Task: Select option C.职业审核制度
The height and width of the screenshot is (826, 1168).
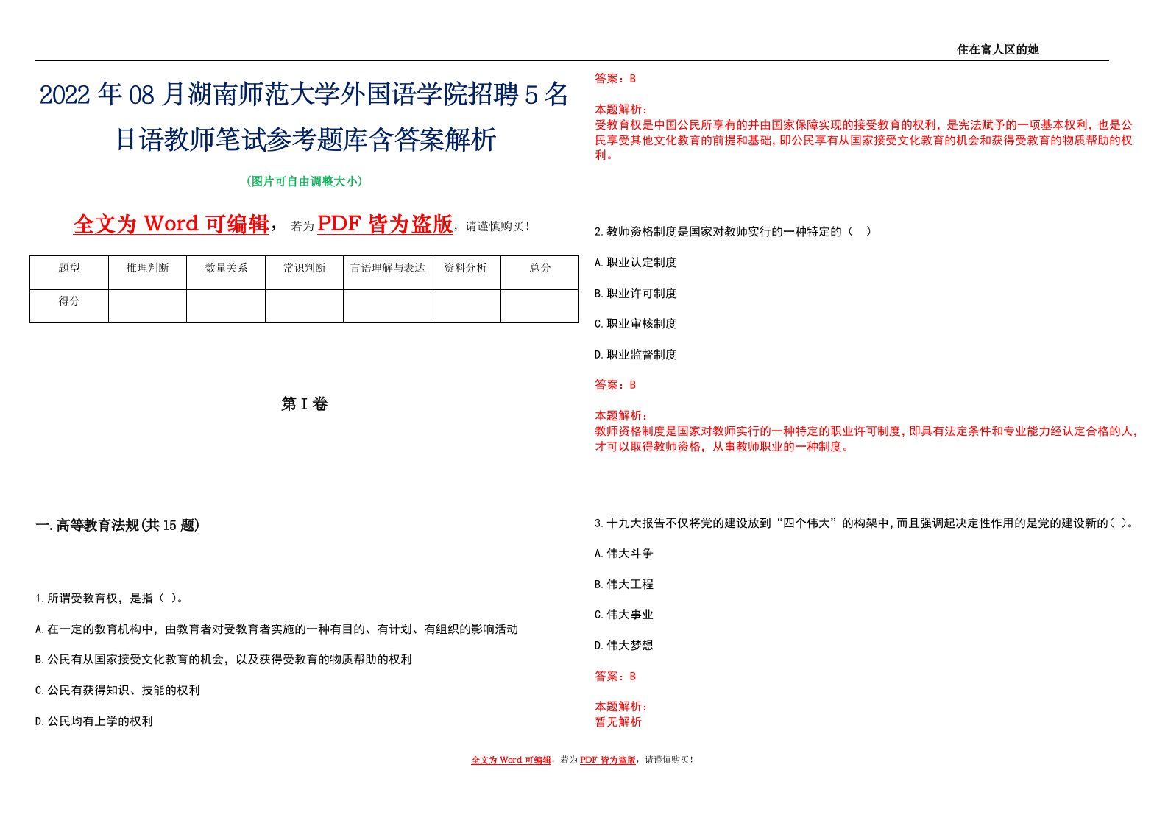Action: pyautogui.click(x=636, y=324)
